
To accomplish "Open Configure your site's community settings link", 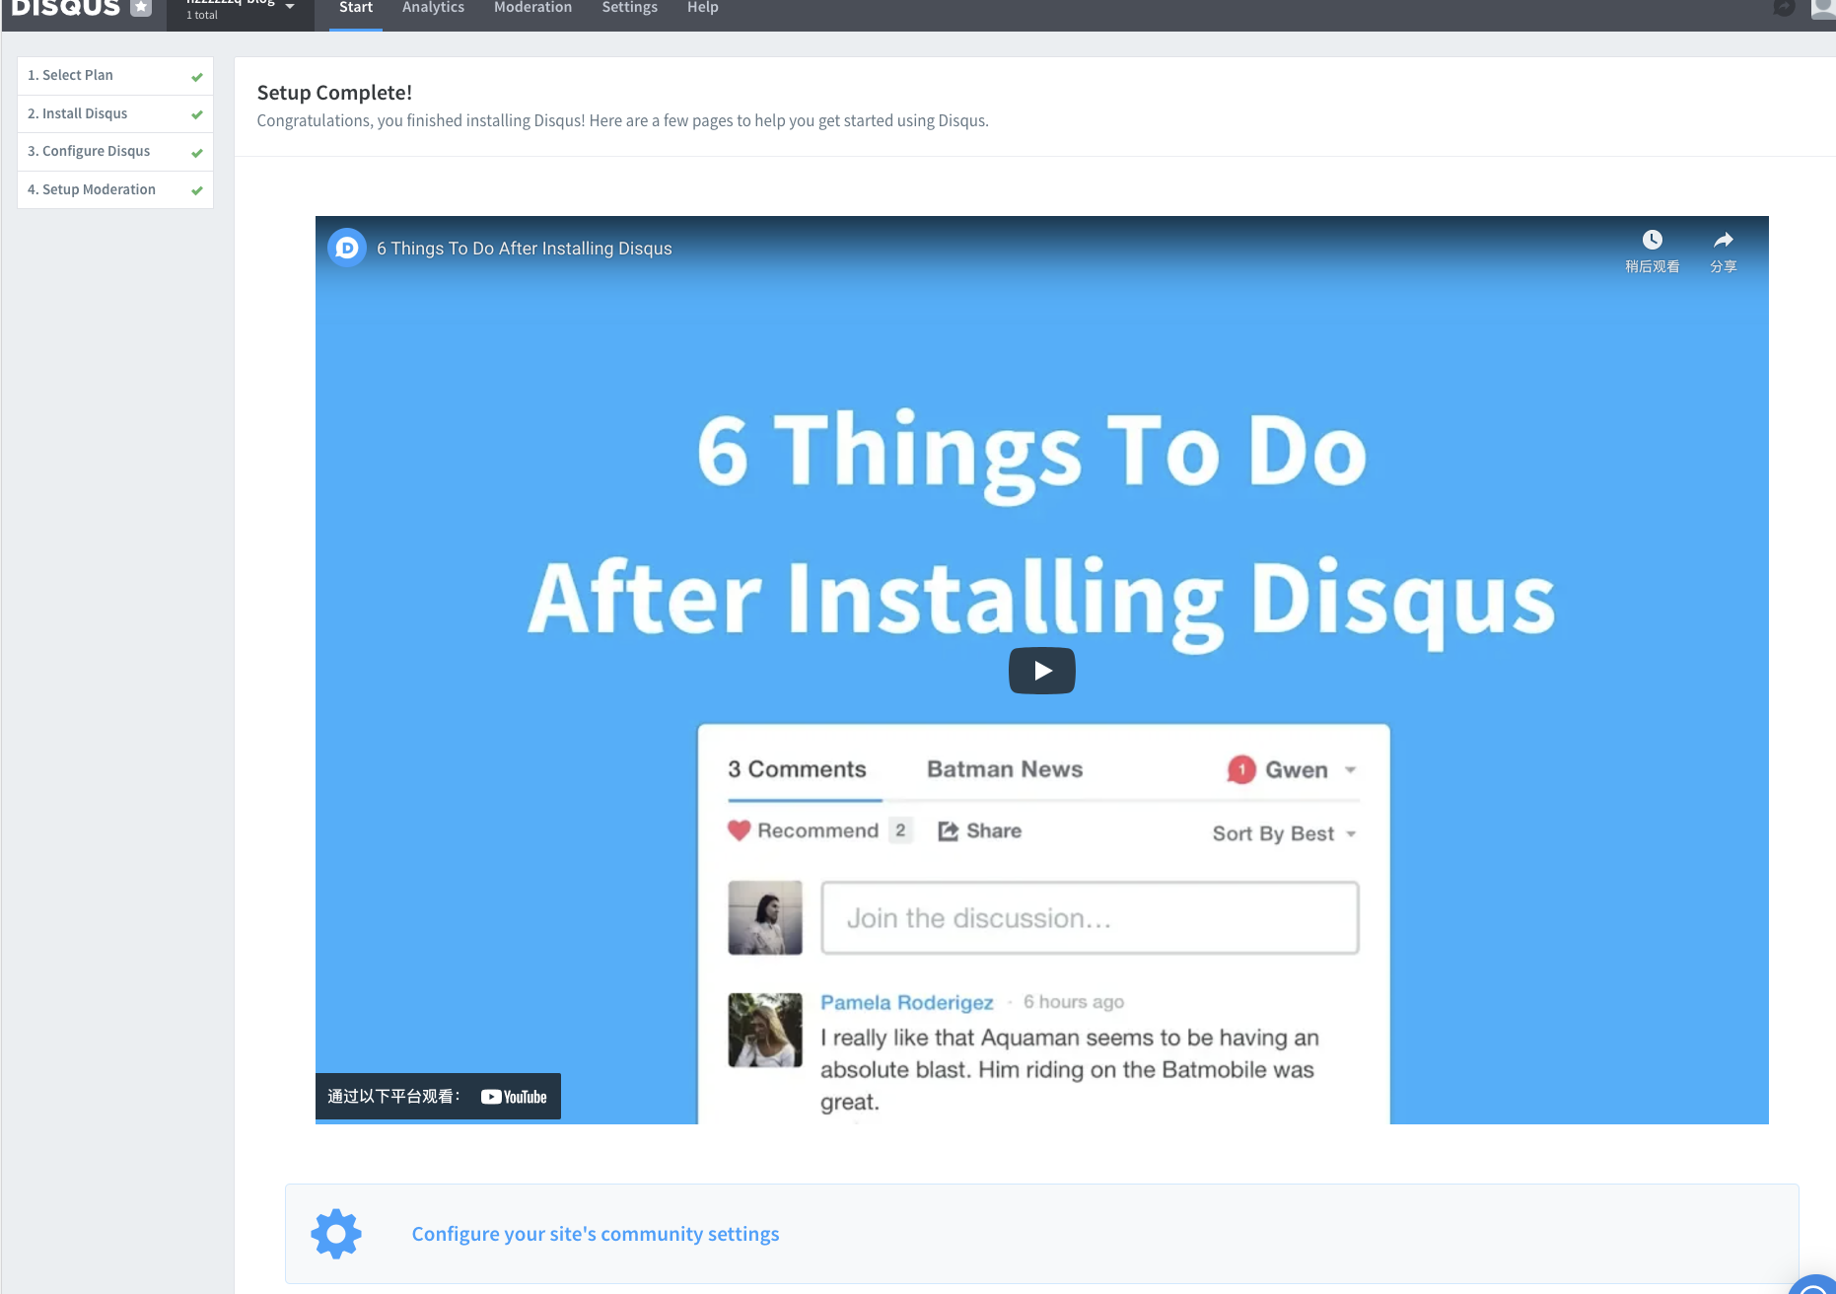I will (x=596, y=1234).
